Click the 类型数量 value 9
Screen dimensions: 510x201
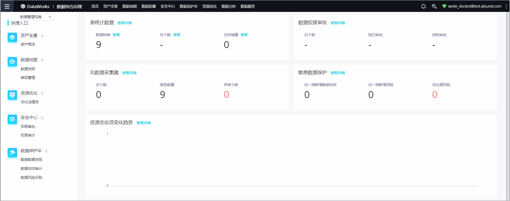point(162,94)
